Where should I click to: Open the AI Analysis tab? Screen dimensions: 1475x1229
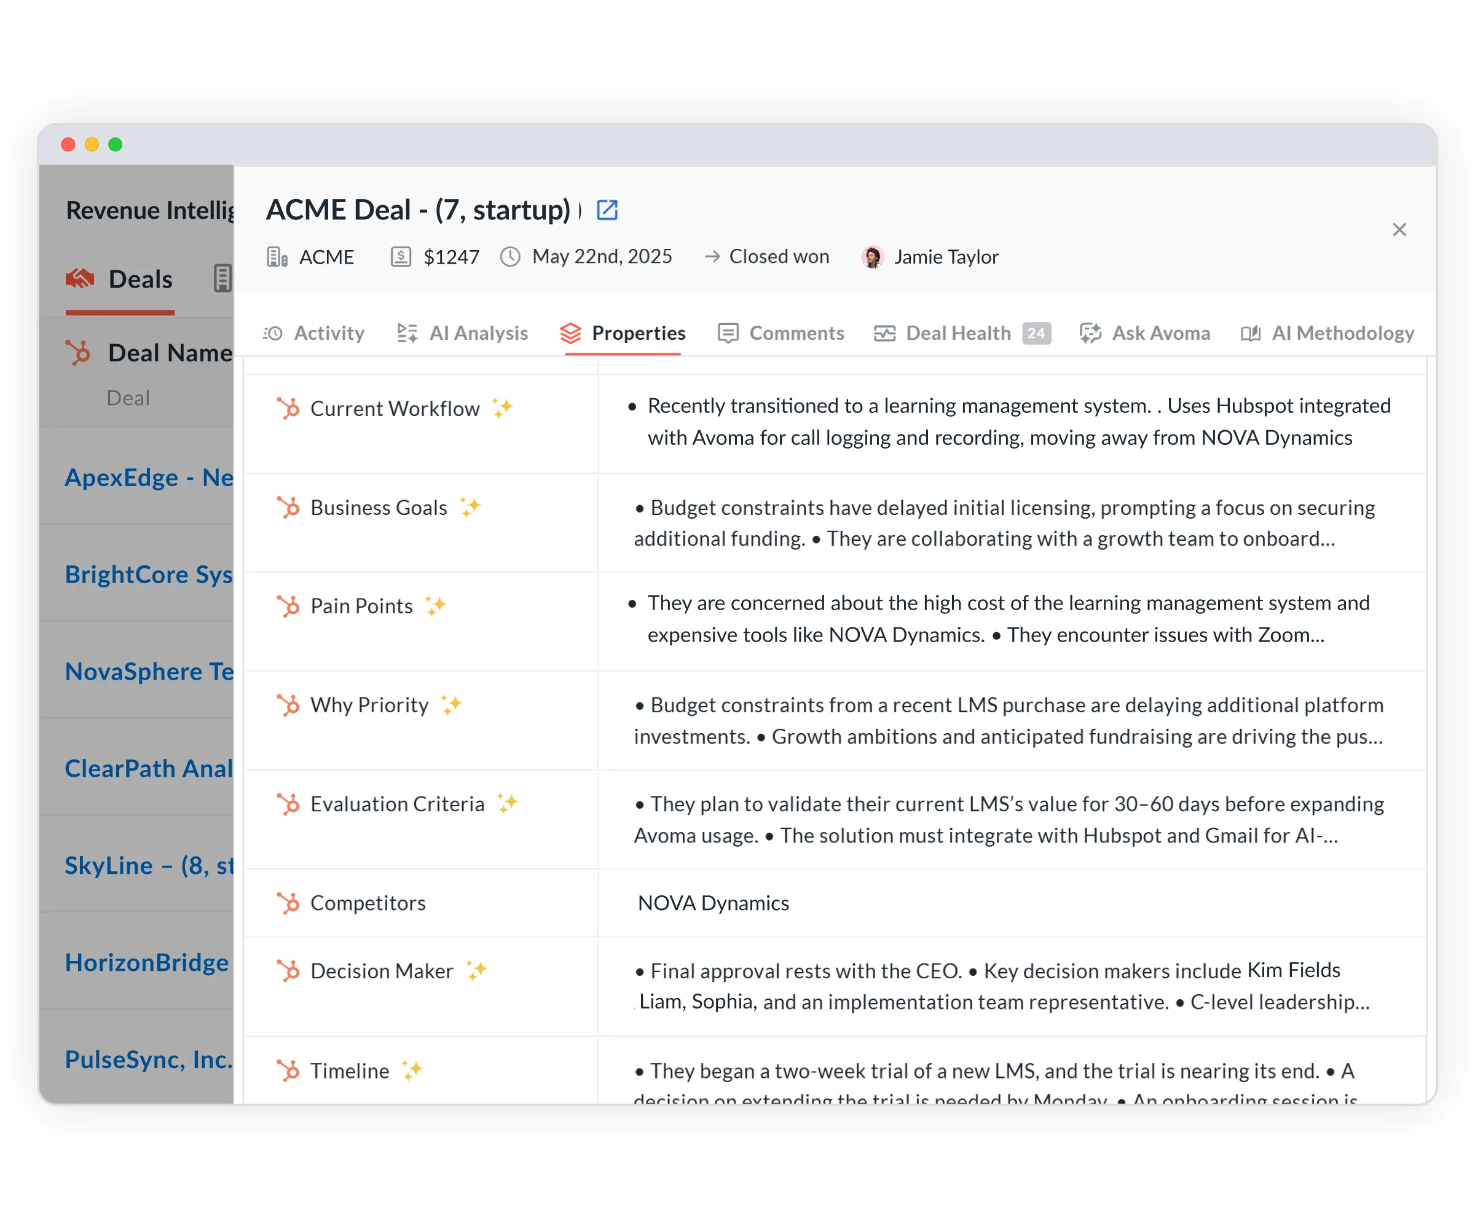tap(463, 333)
